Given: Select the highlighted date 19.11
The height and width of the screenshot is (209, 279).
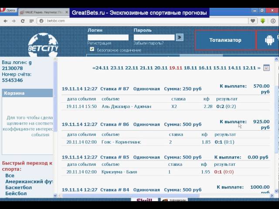Looking at the screenshot, I should click(x=176, y=68).
